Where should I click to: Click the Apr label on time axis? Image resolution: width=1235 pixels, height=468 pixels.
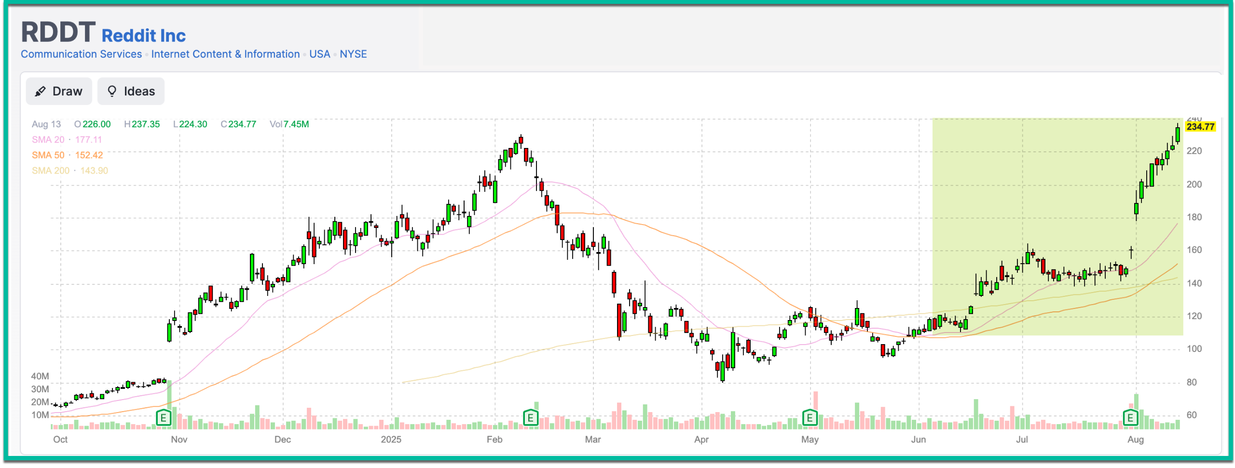[701, 440]
